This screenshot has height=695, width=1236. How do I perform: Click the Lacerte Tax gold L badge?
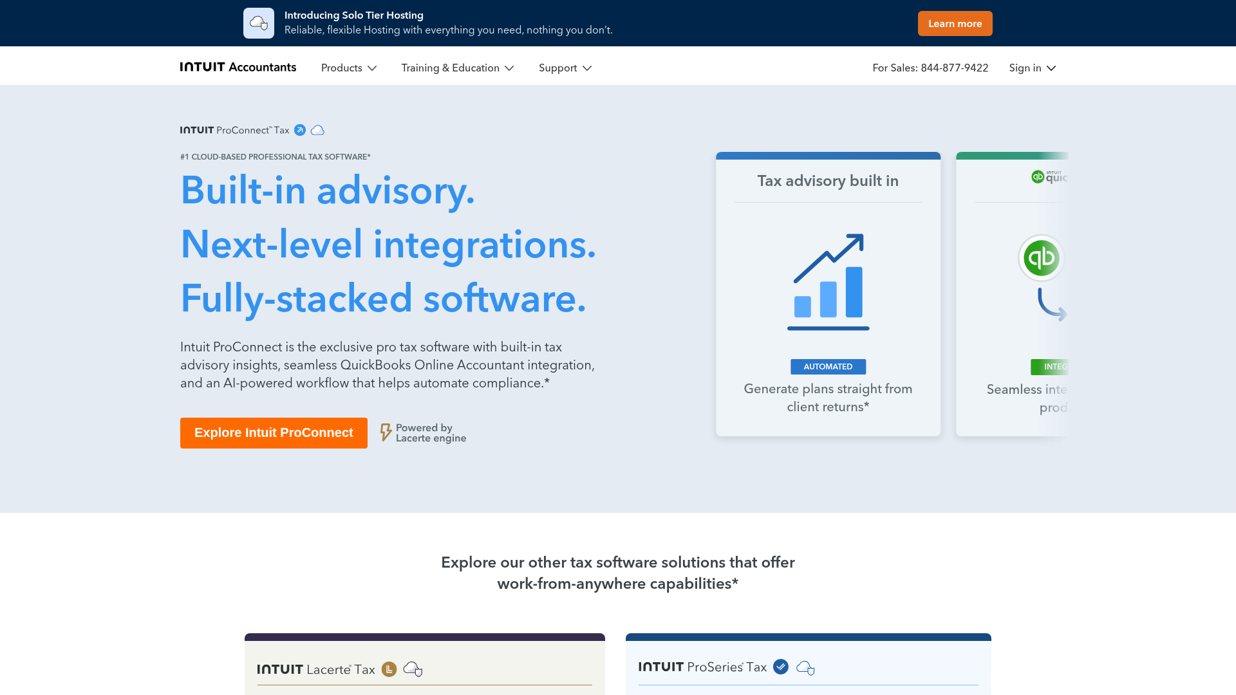pyautogui.click(x=389, y=669)
